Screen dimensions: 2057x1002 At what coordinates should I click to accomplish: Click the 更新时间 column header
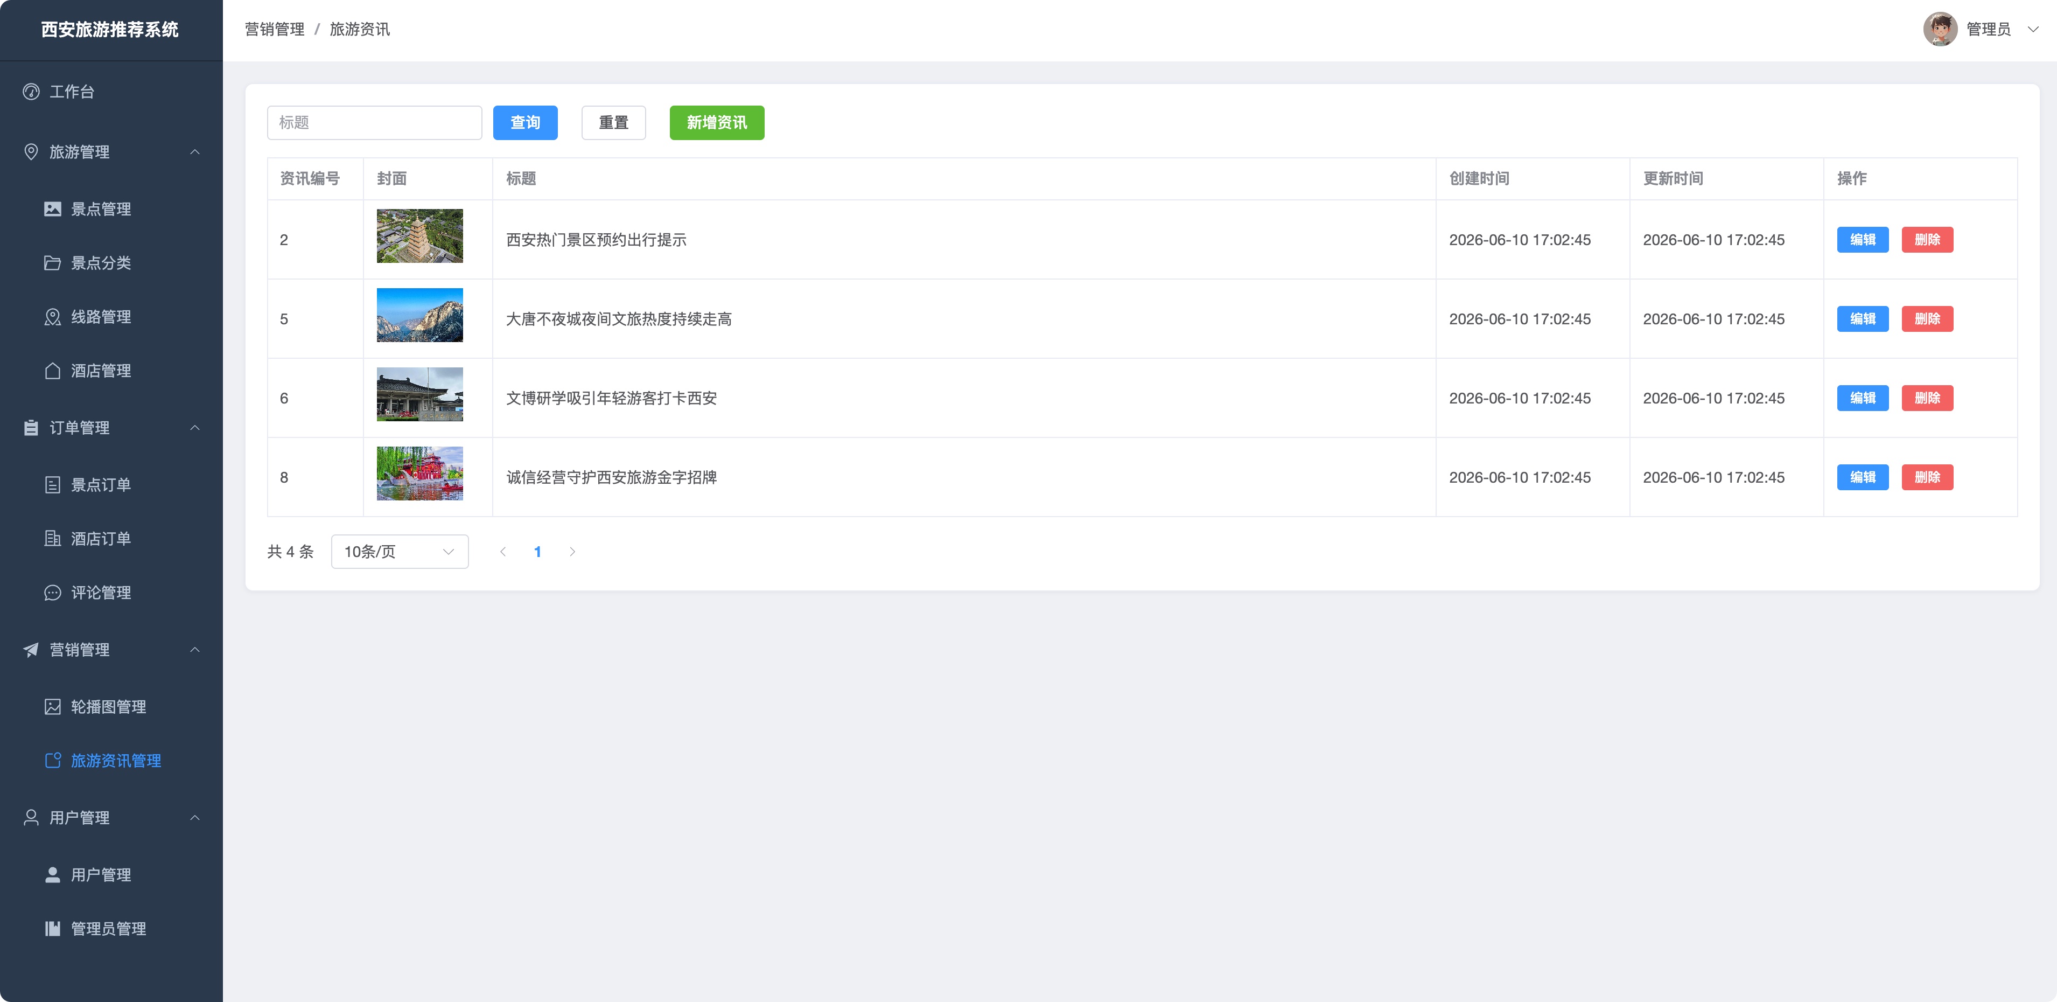(x=1674, y=179)
